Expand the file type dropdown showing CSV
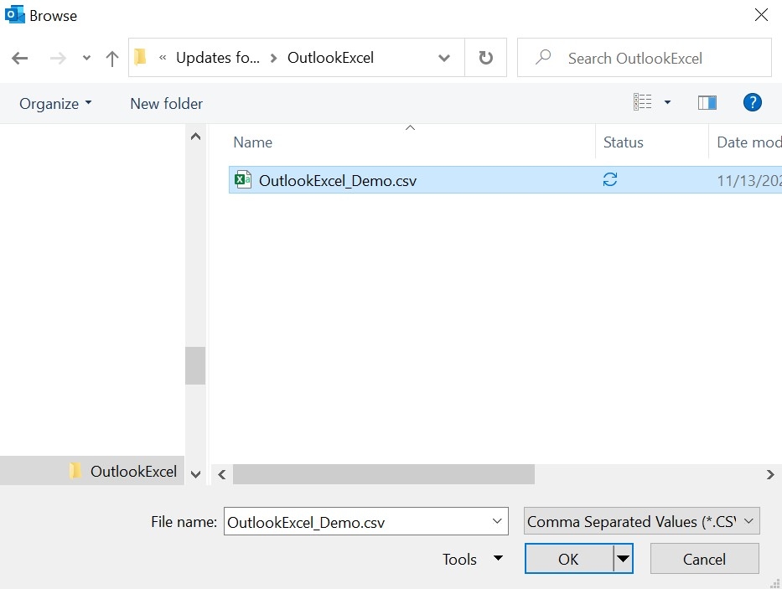The image size is (782, 589). point(748,521)
